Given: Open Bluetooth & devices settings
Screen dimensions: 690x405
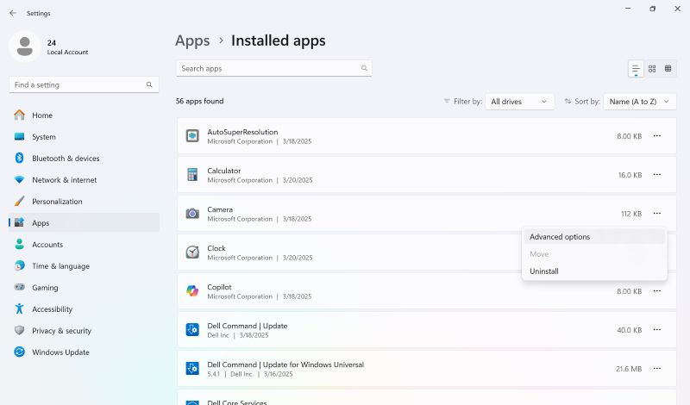Looking at the screenshot, I should 66,159.
